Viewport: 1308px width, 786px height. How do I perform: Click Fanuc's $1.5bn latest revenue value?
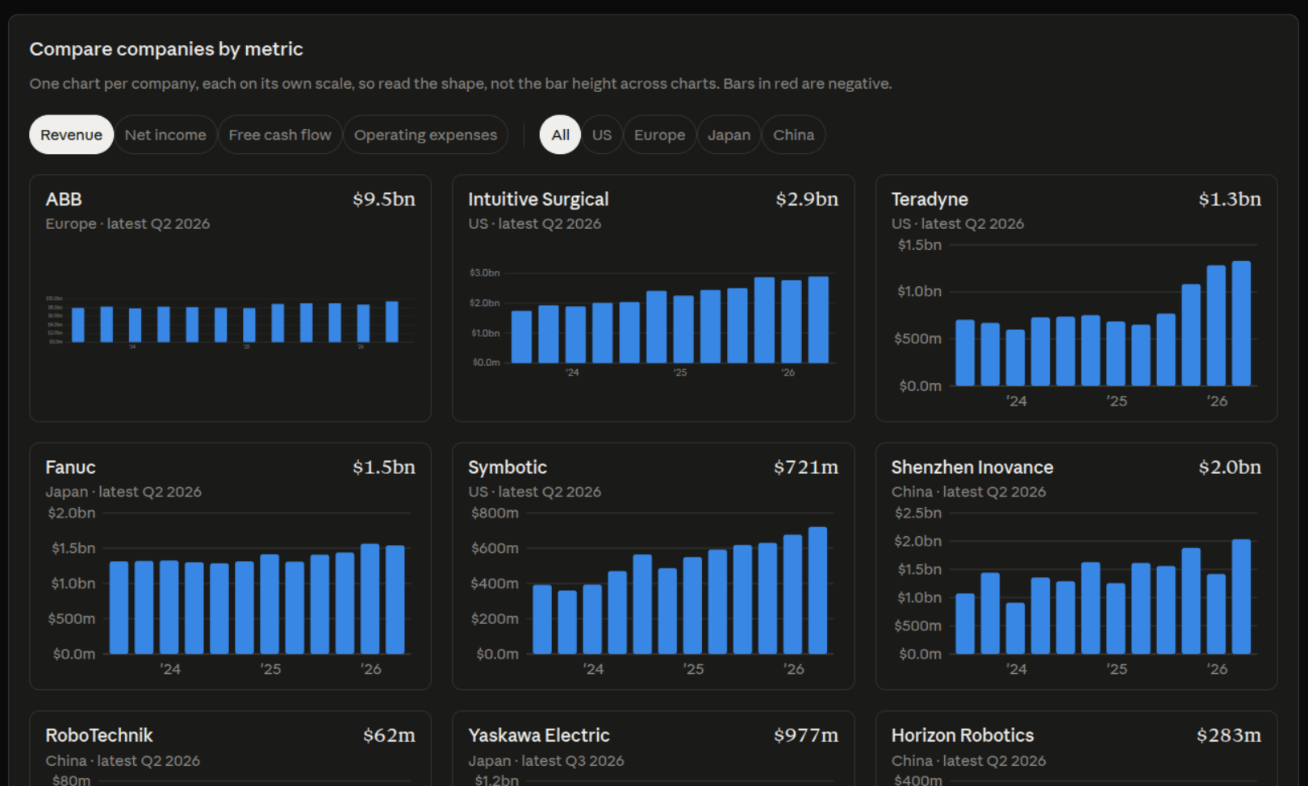click(x=384, y=468)
